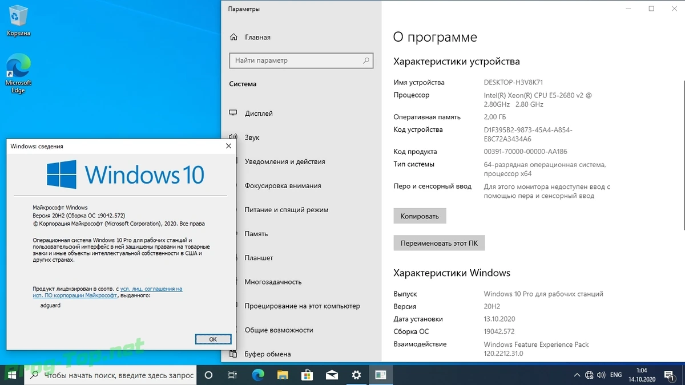Open File Explorer from the taskbar

[x=283, y=375]
